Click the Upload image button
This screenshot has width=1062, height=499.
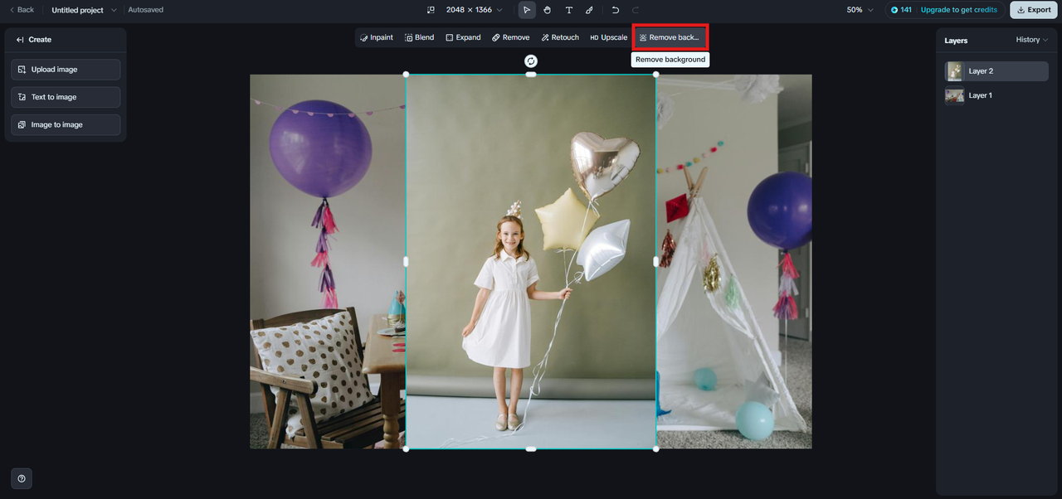point(66,70)
